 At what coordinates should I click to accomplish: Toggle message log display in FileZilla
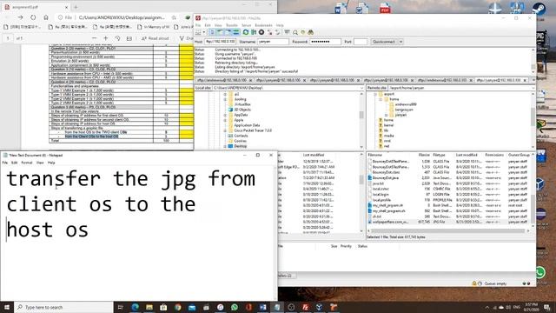pos(212,32)
